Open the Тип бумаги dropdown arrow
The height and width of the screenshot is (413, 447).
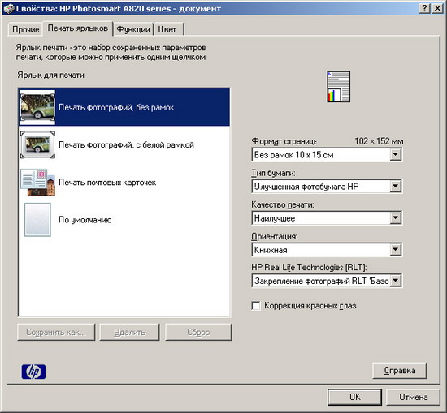tap(395, 186)
